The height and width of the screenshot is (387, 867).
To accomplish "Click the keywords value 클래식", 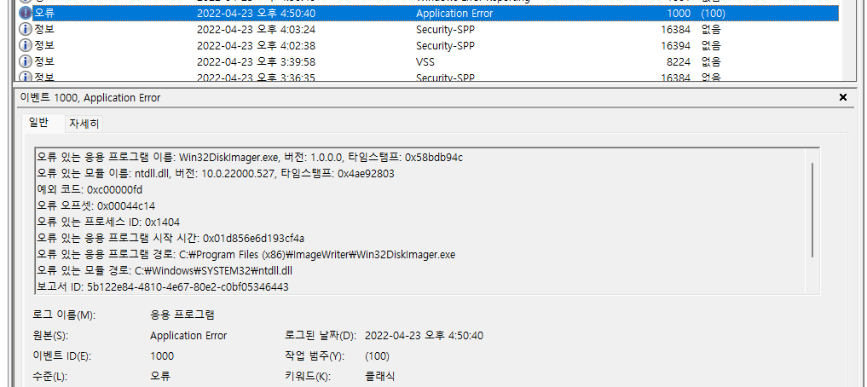I will click(x=380, y=377).
